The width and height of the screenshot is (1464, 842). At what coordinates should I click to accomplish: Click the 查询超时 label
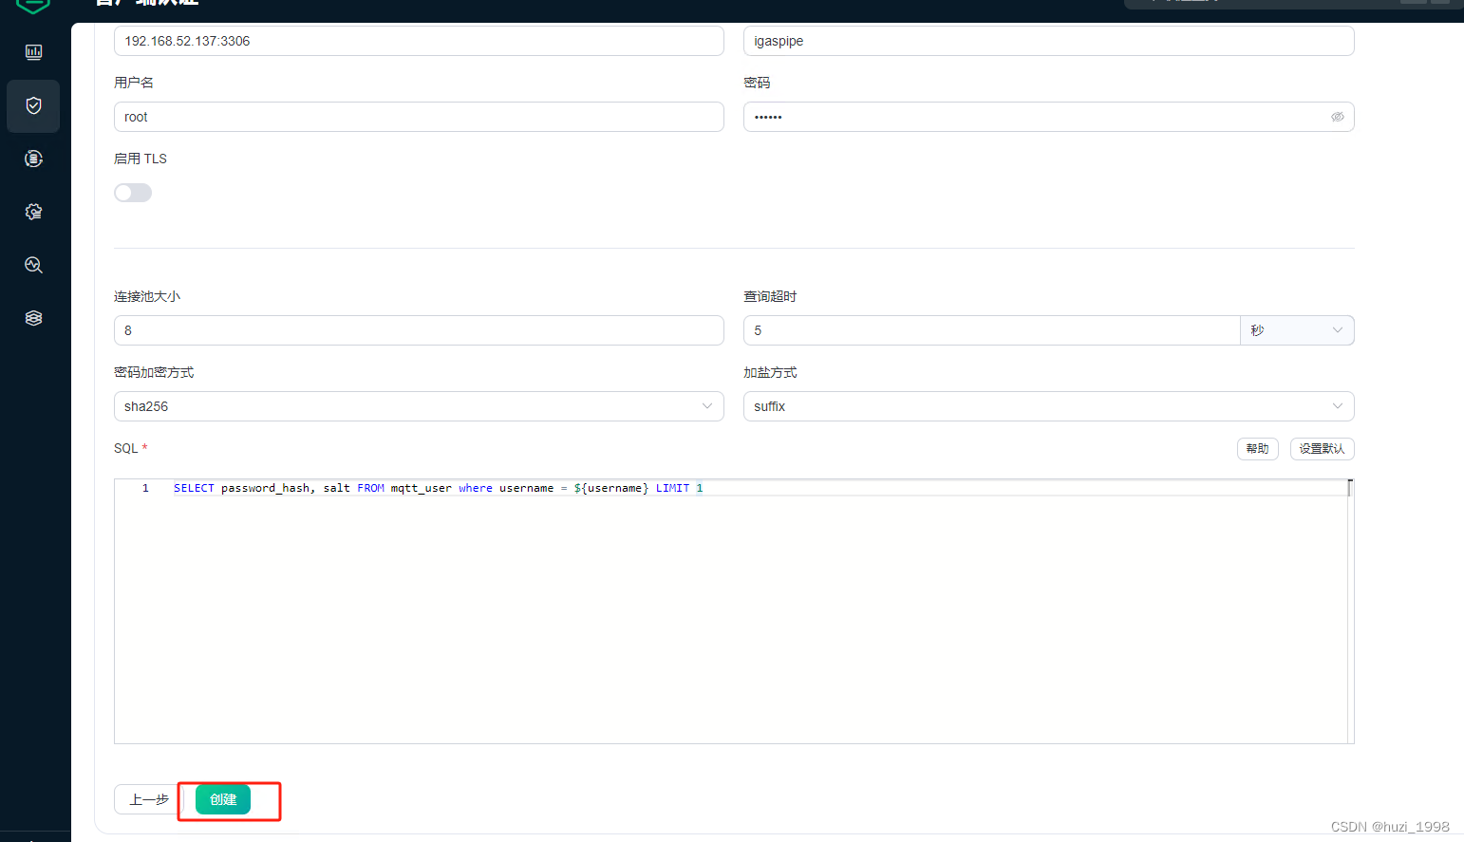pyautogui.click(x=770, y=296)
